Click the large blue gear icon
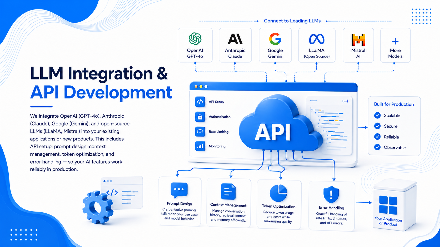Image resolution: width=440 pixels, height=247 pixels. (x=98, y=207)
